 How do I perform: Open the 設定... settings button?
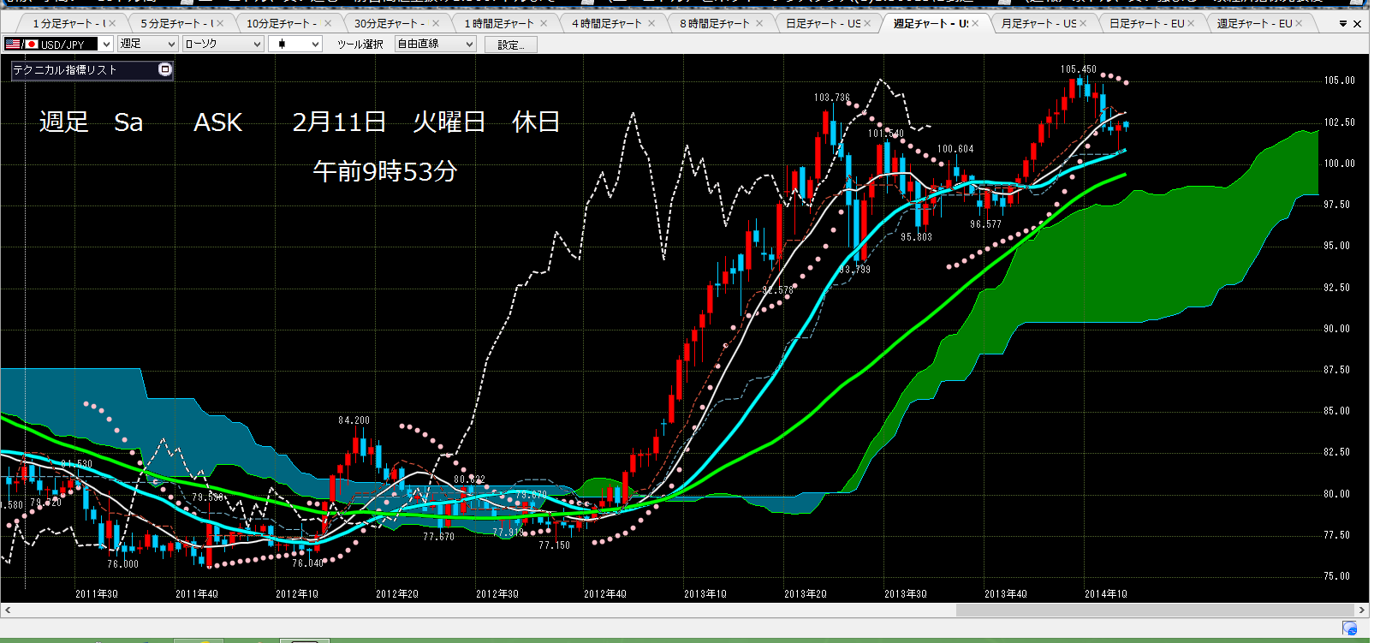(x=511, y=45)
